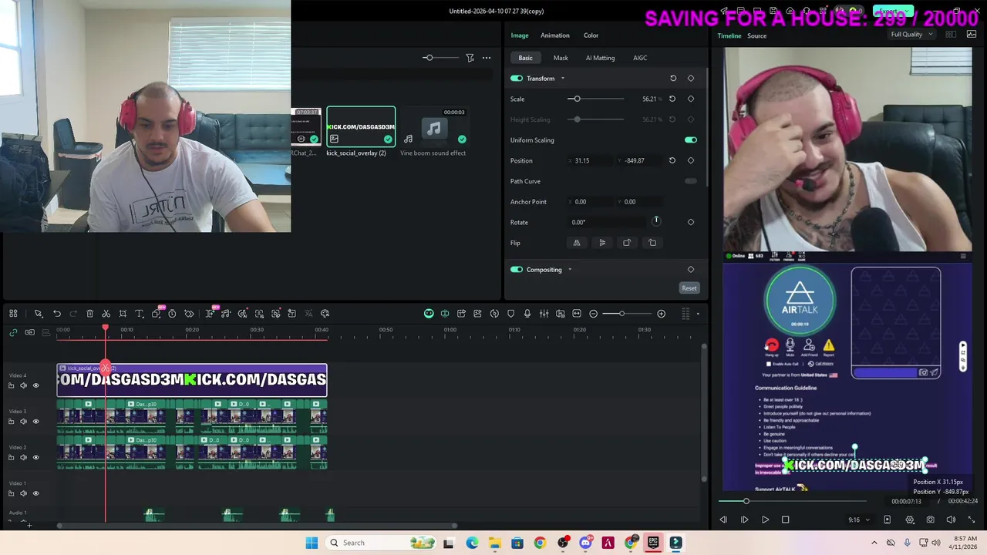The image size is (987, 555).
Task: Switch to the Color tab
Action: (x=591, y=35)
